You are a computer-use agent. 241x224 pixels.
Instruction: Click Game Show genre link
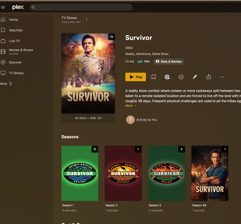click(160, 54)
